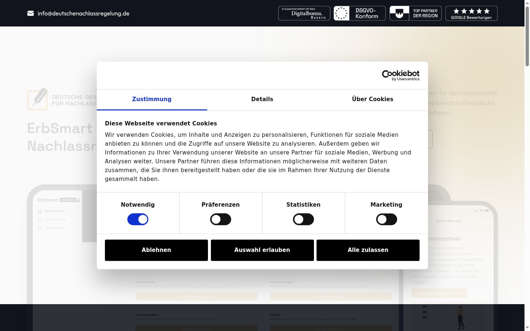530x331 pixels.
Task: Open the Über Cookies tab
Action: click(x=372, y=99)
